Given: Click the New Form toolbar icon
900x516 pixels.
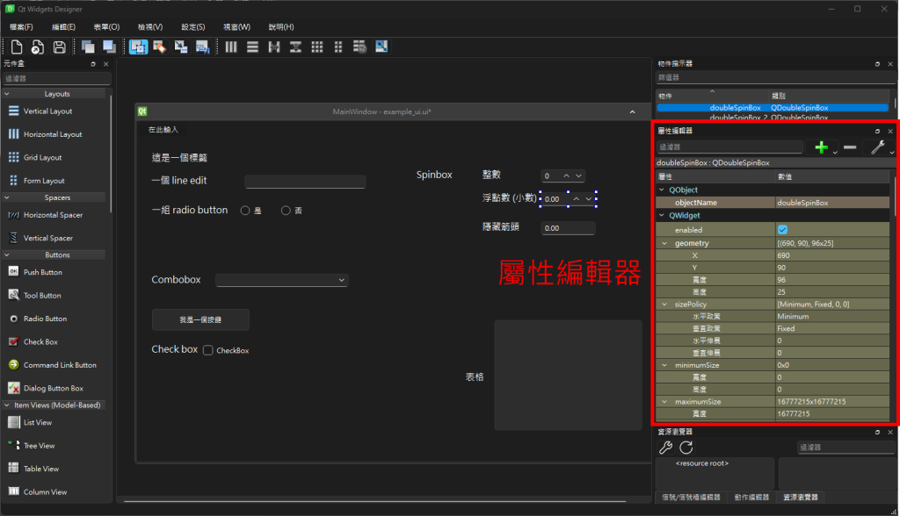Looking at the screenshot, I should 17,47.
